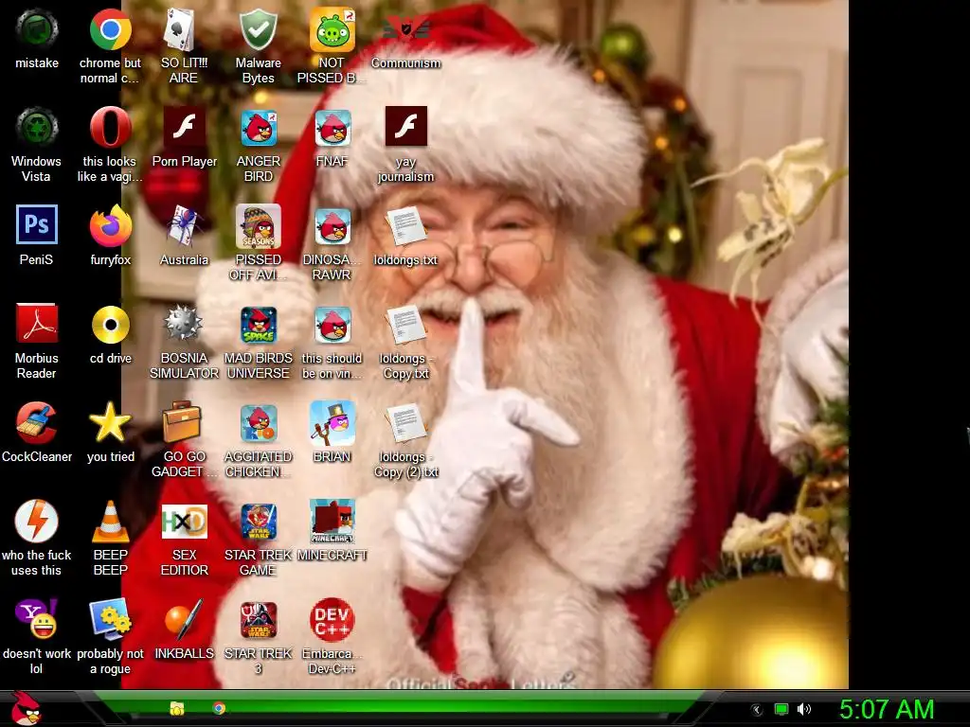
Task: Open the Opera icon 'this looks like a vagi...'
Action: [x=110, y=128]
